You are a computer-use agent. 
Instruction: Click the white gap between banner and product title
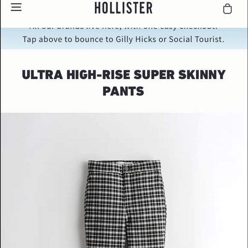click(124, 59)
